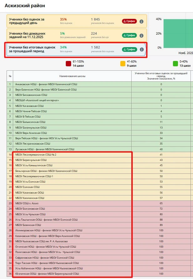Select row 'МБОУ Усть-Чульская СОШ'
Image resolution: width=193 pixels, height=279 pixels.
(x=99, y=214)
